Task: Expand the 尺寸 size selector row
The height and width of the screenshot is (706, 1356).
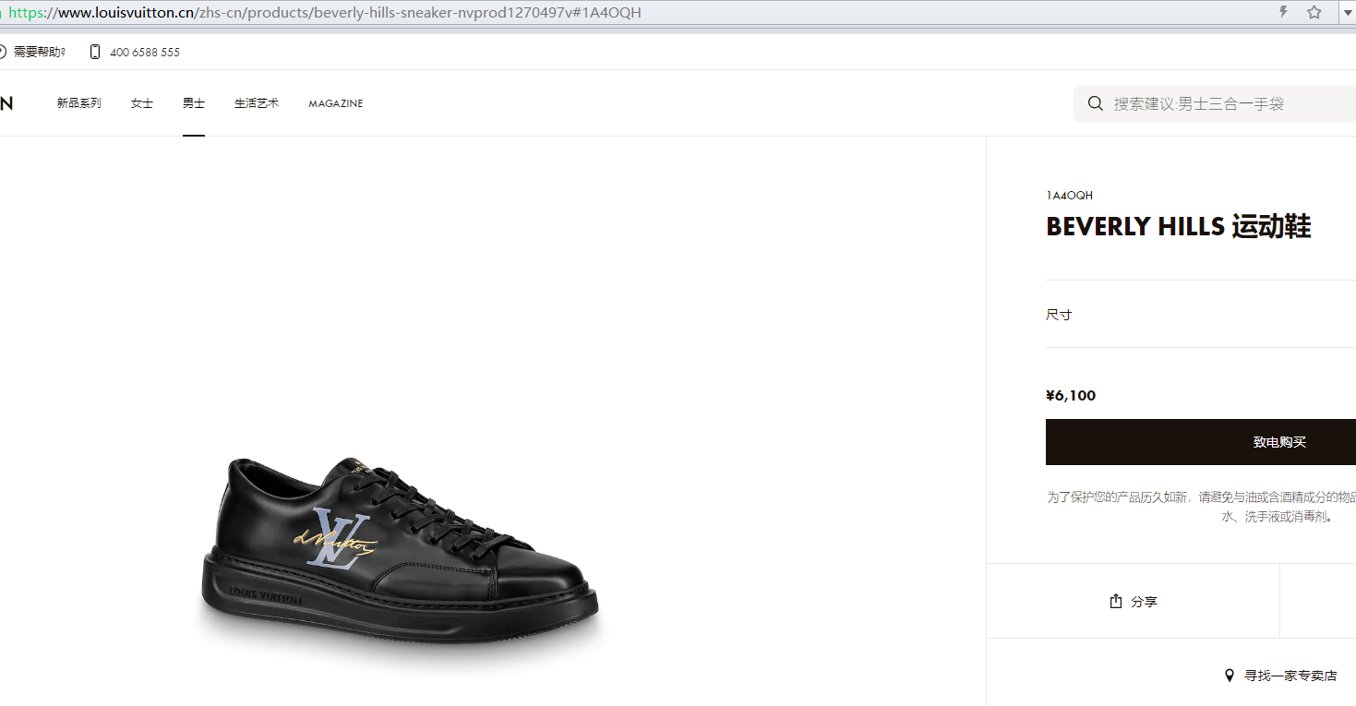Action: coord(1201,315)
